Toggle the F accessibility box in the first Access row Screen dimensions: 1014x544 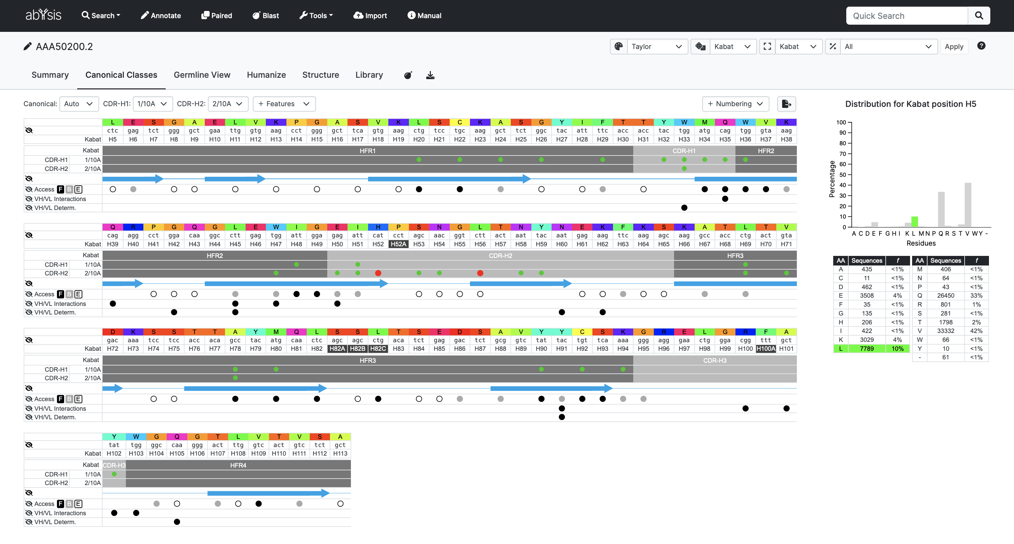(x=60, y=189)
